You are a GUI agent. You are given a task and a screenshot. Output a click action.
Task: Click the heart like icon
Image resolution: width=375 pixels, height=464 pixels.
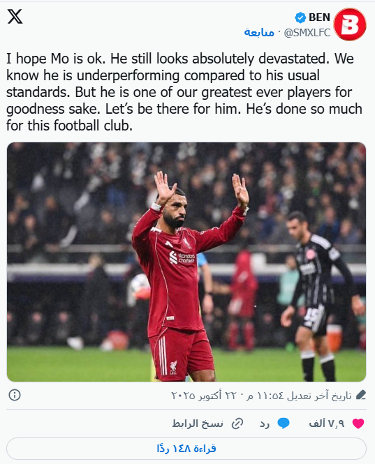click(x=358, y=424)
